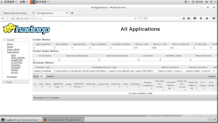Close the All Applications tab

[67, 13]
